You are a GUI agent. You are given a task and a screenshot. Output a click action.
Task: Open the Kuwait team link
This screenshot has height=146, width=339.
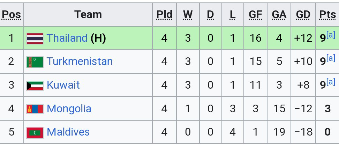tap(63, 85)
